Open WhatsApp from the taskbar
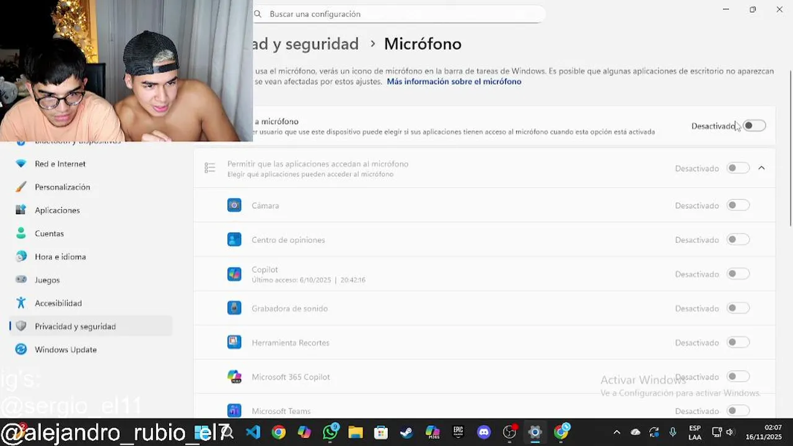This screenshot has width=793, height=446. [x=330, y=432]
